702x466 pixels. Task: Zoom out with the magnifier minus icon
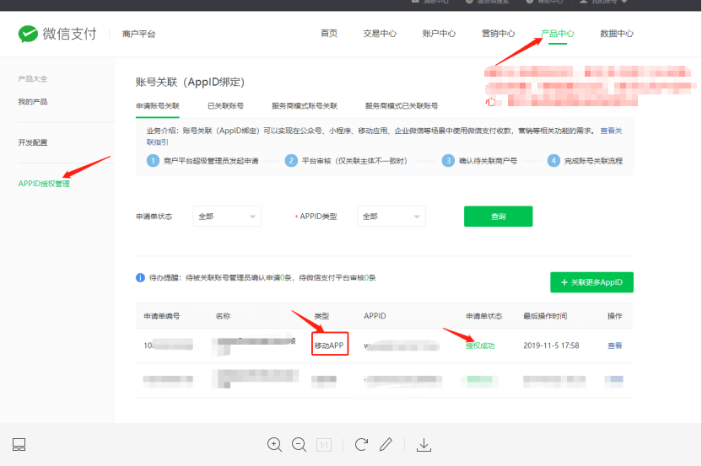(x=299, y=445)
